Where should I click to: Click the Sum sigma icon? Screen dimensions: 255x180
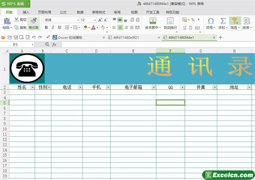tap(223, 21)
